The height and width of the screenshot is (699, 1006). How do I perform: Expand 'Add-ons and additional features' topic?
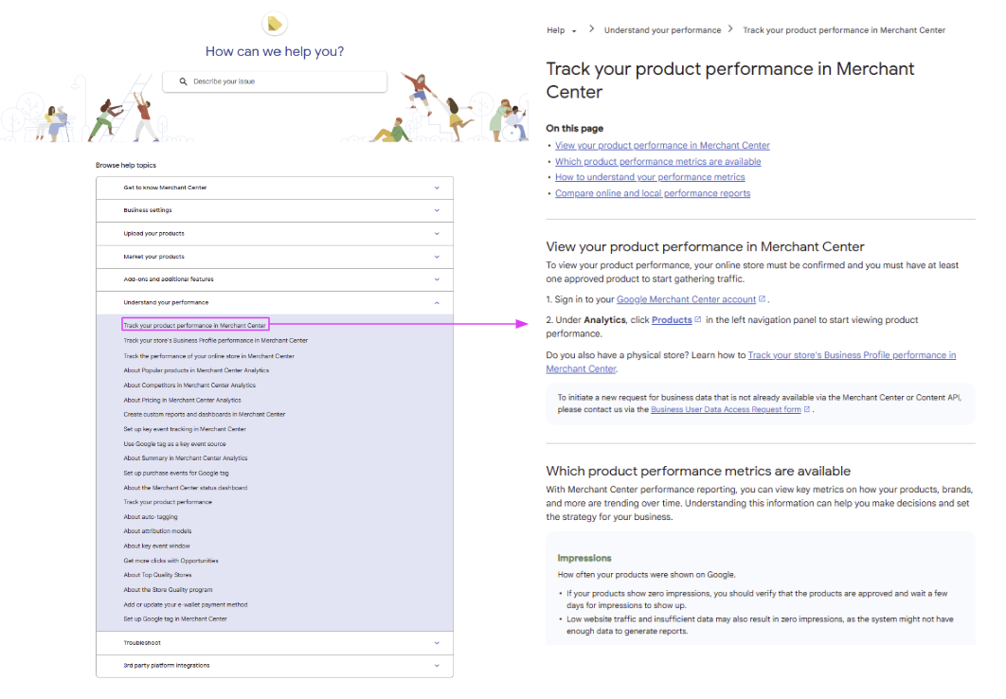[275, 279]
